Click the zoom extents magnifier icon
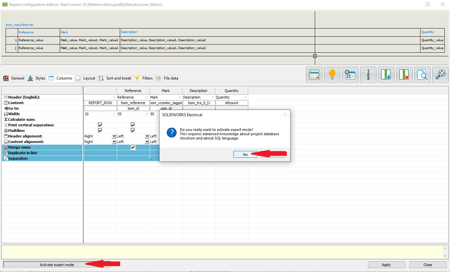 pos(440,75)
